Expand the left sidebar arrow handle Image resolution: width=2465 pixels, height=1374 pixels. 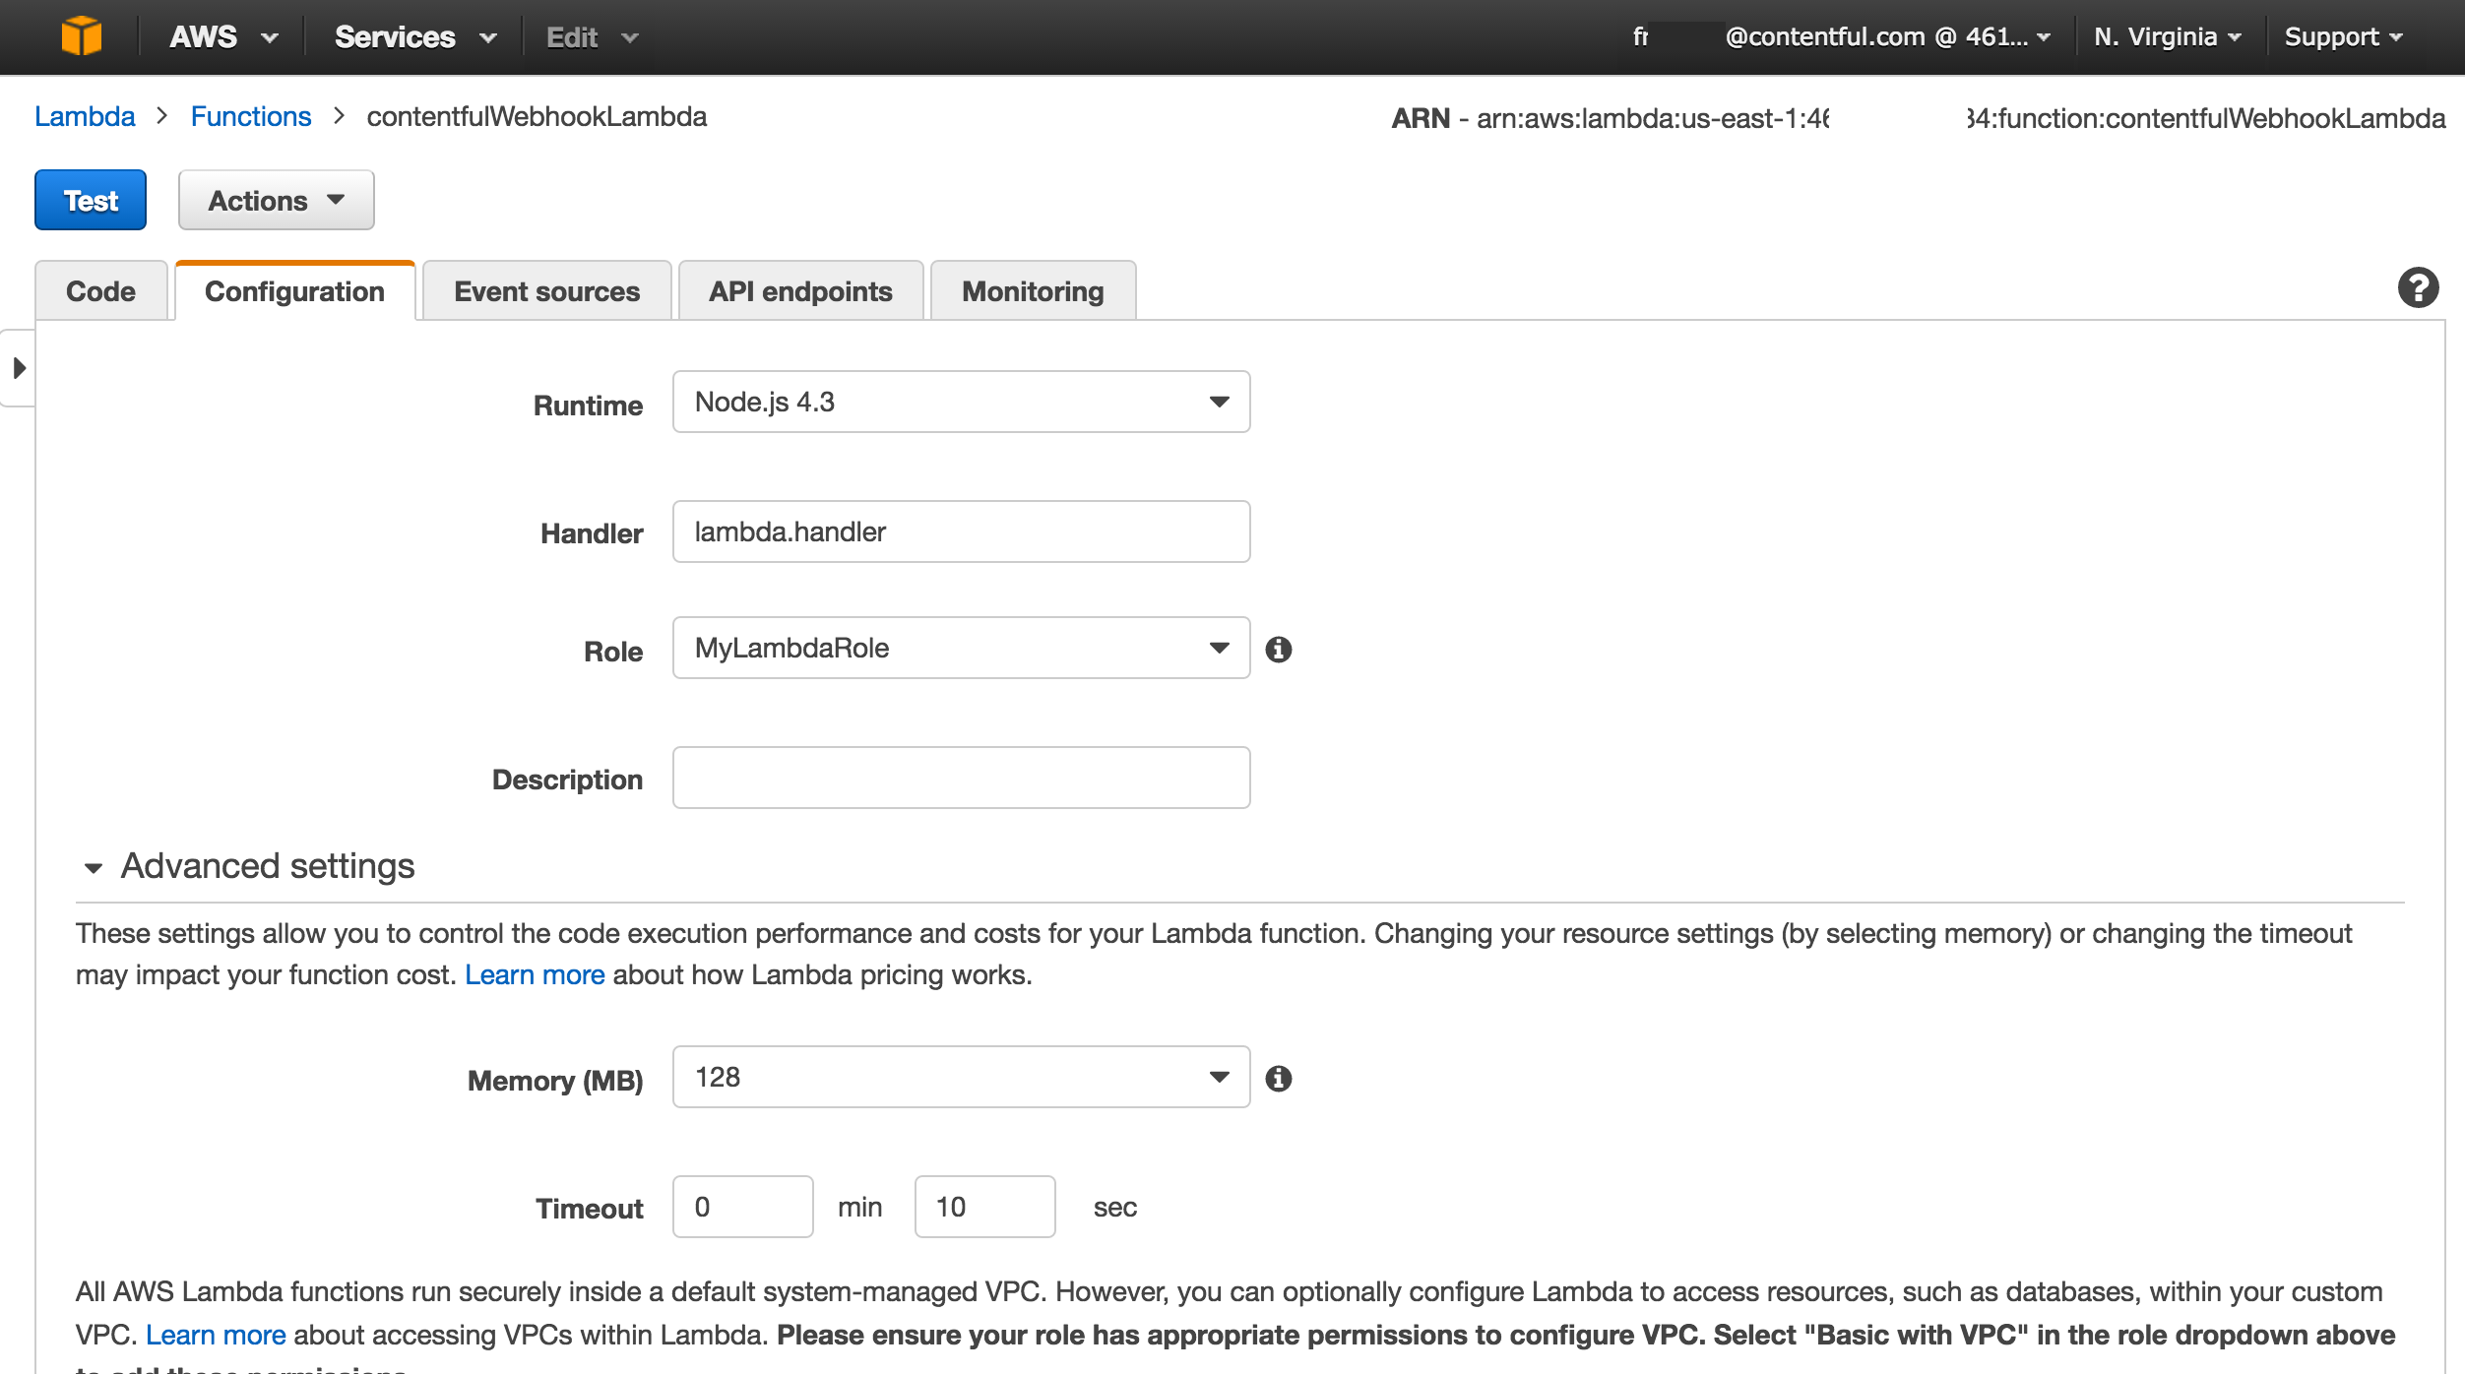point(19,368)
